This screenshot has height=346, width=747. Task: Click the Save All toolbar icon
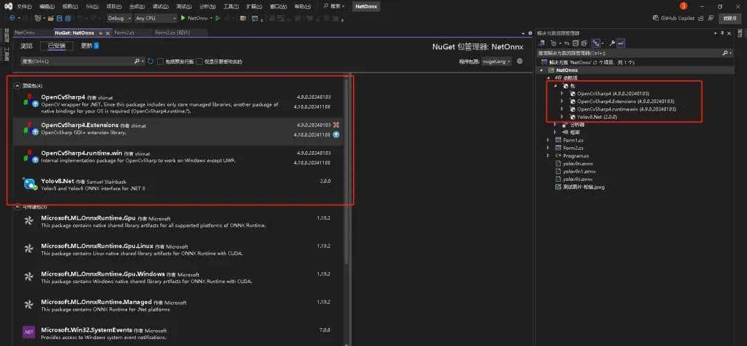click(x=68, y=18)
